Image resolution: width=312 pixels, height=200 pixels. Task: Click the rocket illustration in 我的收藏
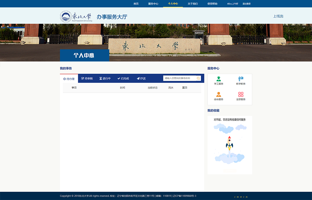(229, 143)
